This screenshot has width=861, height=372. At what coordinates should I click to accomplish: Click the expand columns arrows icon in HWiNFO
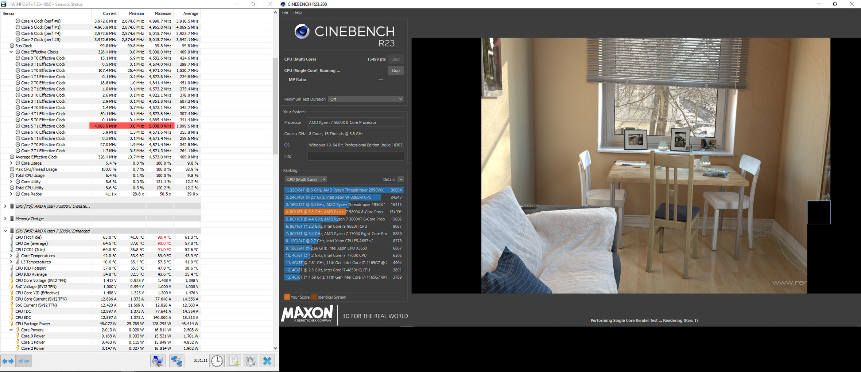pos(8,361)
